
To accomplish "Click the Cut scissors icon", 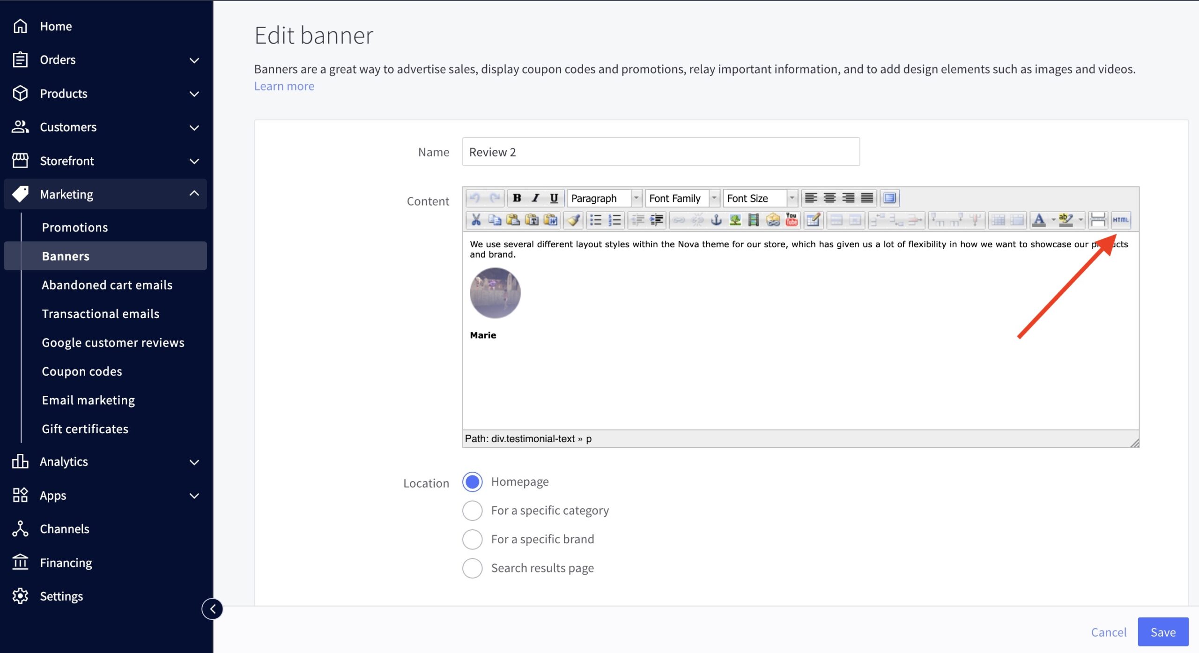I will 476,220.
